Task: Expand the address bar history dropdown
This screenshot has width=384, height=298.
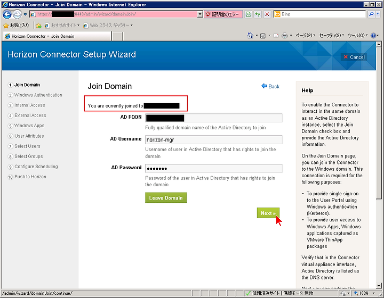Action: [200, 14]
